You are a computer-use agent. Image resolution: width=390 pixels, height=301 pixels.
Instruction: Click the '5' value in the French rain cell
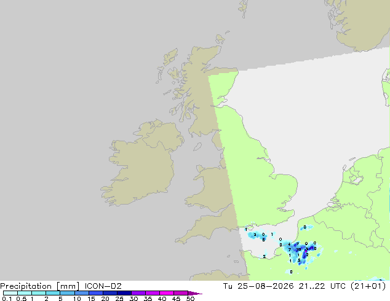[299, 260]
